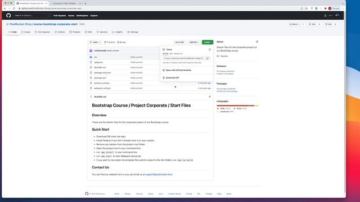This screenshot has width=360, height=202.
Task: Open the Chrome three-dot menu
Action: tap(343, 8)
